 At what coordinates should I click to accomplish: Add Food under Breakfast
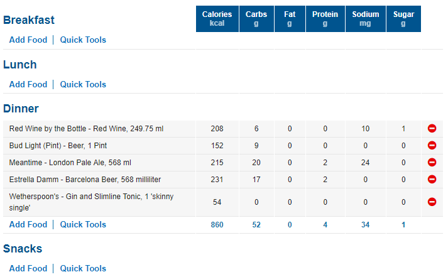28,40
